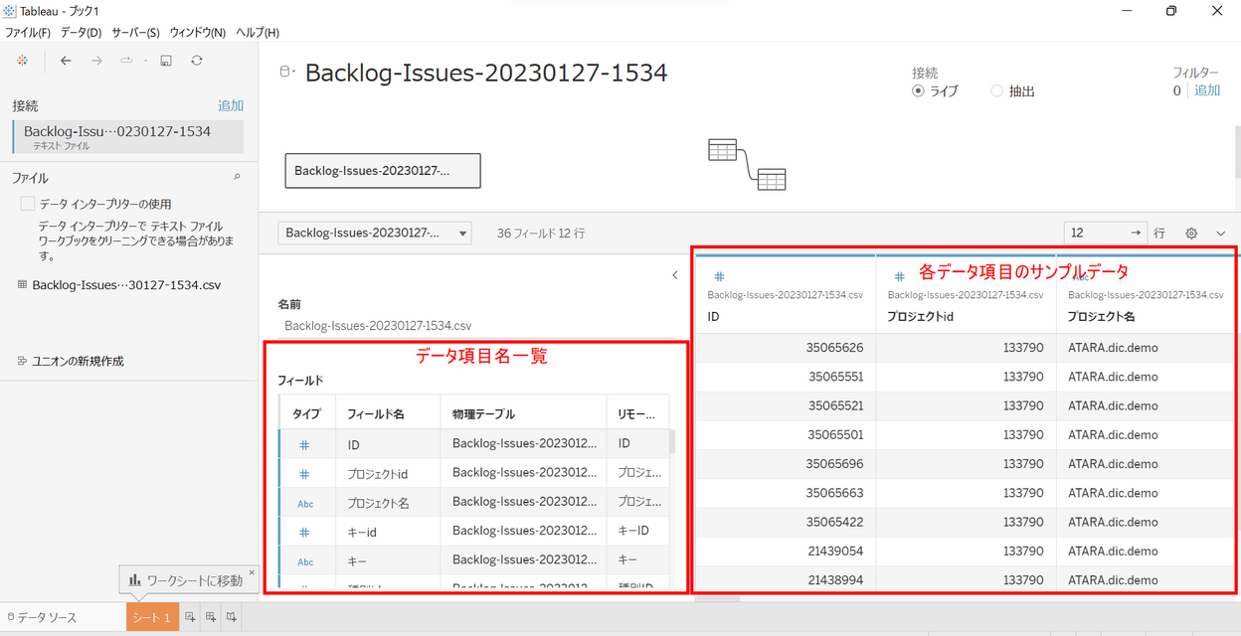Open the サーバー(S) menu
Screen dimensions: 1241x636
tap(136, 33)
